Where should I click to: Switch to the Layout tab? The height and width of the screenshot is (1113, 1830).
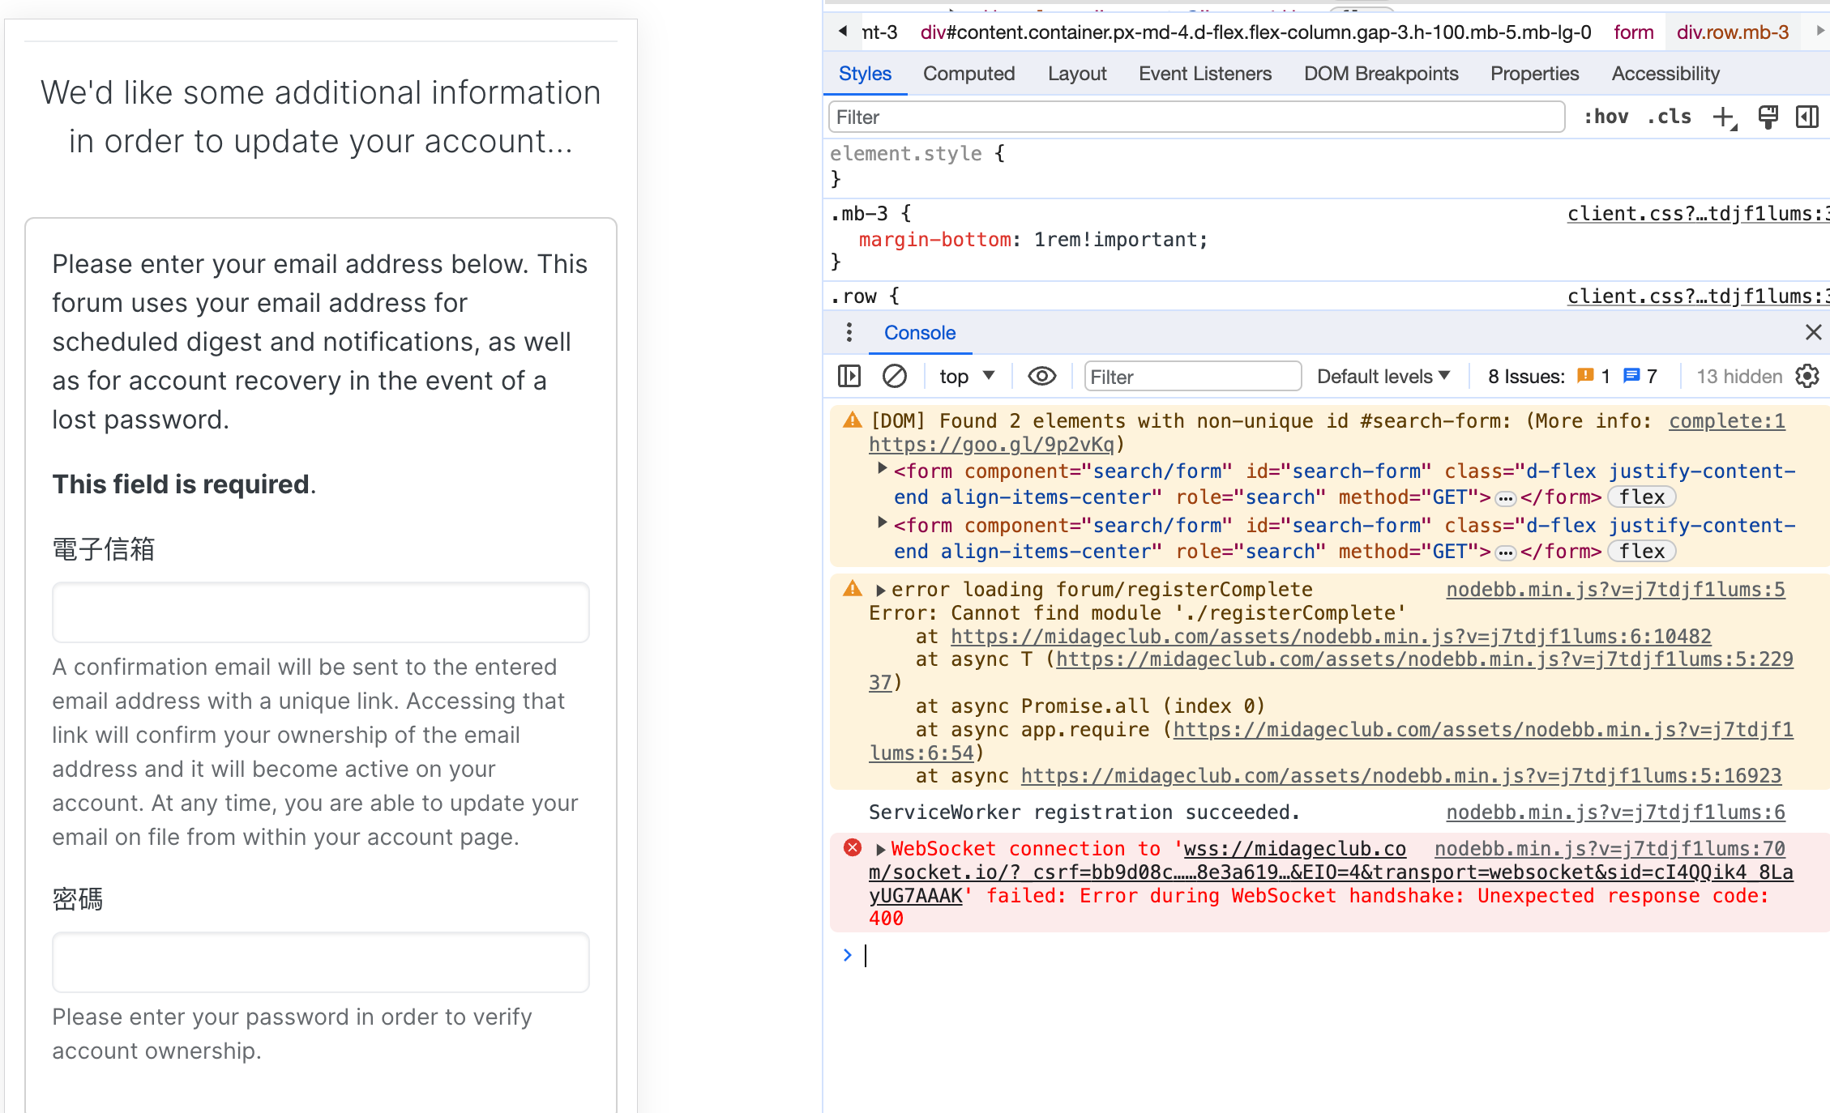tap(1076, 74)
